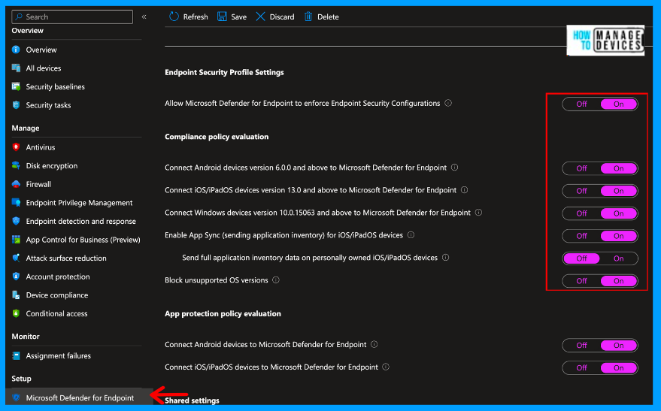Viewport: 661px width, 411px height.
Task: Click the Security tasks shield icon
Action: pos(16,105)
